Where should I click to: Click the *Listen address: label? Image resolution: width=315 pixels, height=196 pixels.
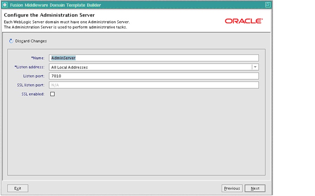coord(29,67)
